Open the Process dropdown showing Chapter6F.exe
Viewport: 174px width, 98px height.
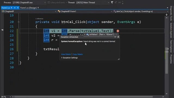coord(29,2)
